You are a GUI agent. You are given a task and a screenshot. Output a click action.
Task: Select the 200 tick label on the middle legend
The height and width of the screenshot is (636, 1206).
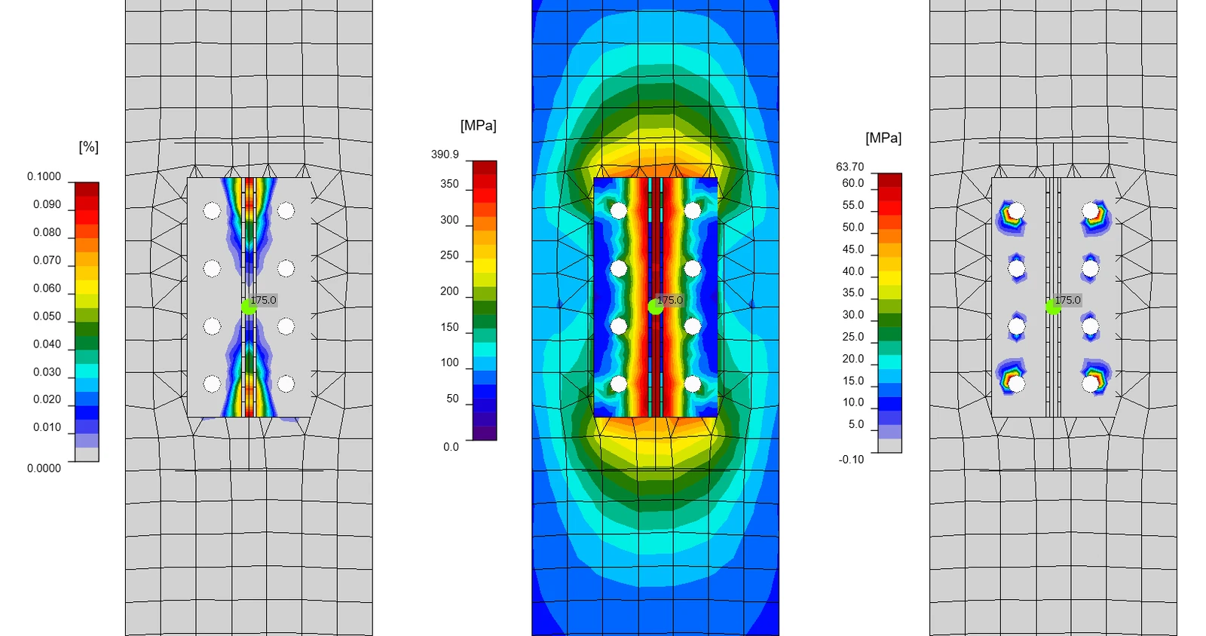[449, 291]
